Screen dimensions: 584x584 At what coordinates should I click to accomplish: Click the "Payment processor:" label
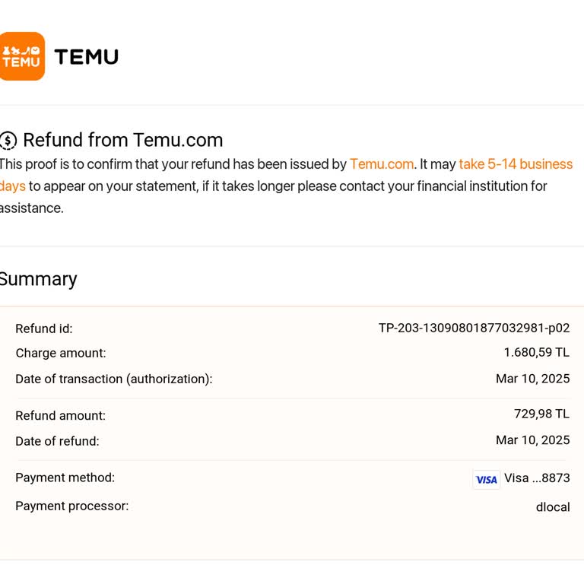pyautogui.click(x=72, y=506)
